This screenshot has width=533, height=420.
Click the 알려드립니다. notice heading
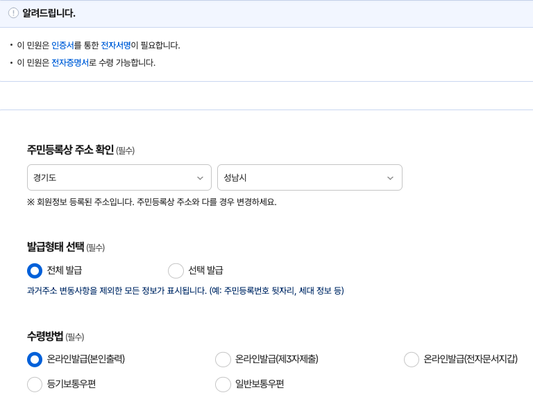coord(49,13)
